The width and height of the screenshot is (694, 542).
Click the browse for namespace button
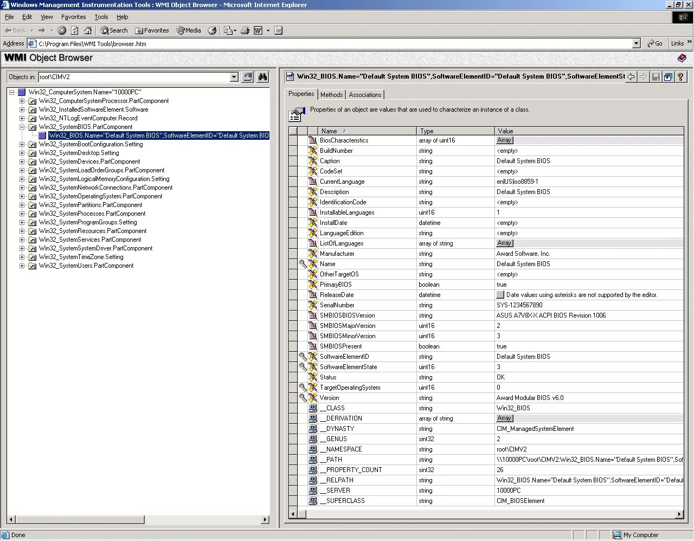pos(247,77)
